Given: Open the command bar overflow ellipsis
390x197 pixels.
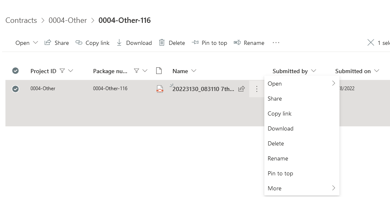Looking at the screenshot, I should point(276,42).
